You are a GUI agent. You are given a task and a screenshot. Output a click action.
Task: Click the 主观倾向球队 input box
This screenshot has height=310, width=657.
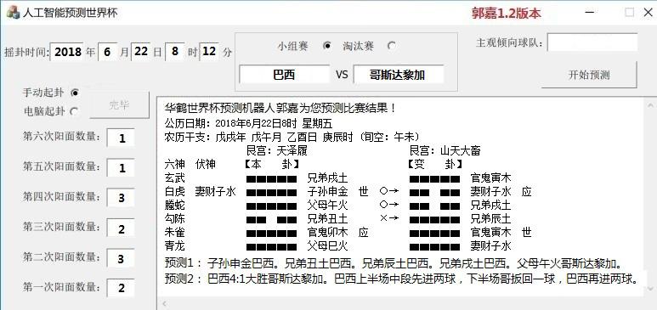[x=592, y=42]
